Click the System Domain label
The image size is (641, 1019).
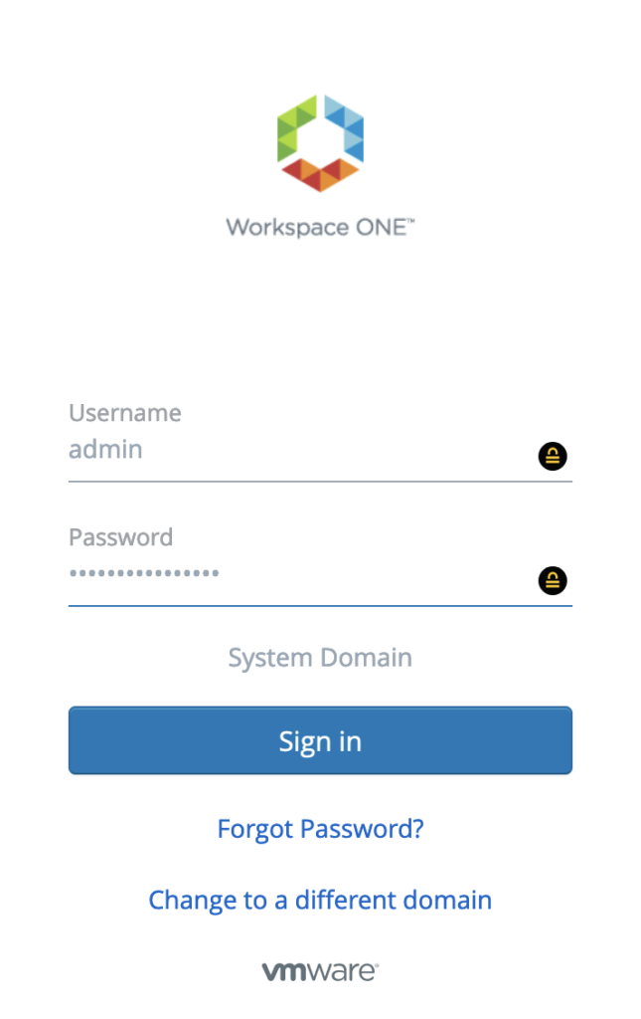(320, 658)
